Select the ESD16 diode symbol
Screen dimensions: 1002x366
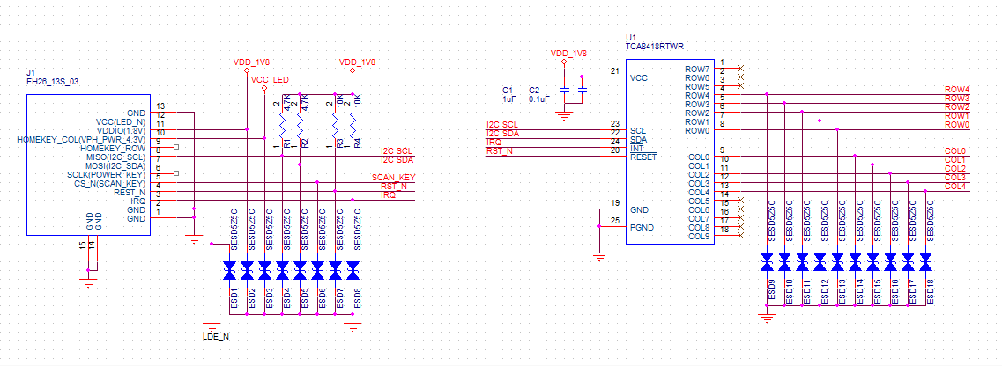(x=891, y=260)
